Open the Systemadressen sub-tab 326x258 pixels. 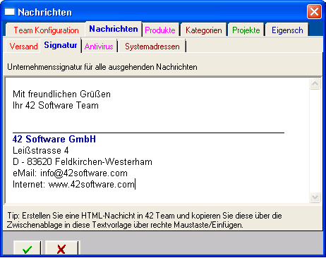pyautogui.click(x=152, y=46)
